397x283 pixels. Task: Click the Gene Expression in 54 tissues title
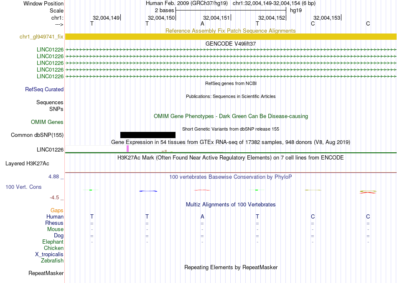point(231,142)
